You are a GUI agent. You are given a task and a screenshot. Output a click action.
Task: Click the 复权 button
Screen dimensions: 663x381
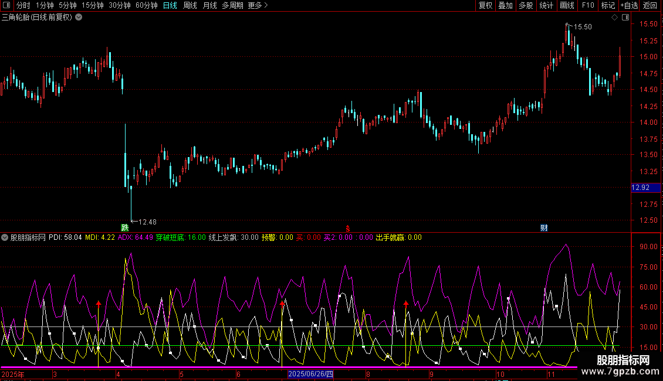(x=486, y=5)
